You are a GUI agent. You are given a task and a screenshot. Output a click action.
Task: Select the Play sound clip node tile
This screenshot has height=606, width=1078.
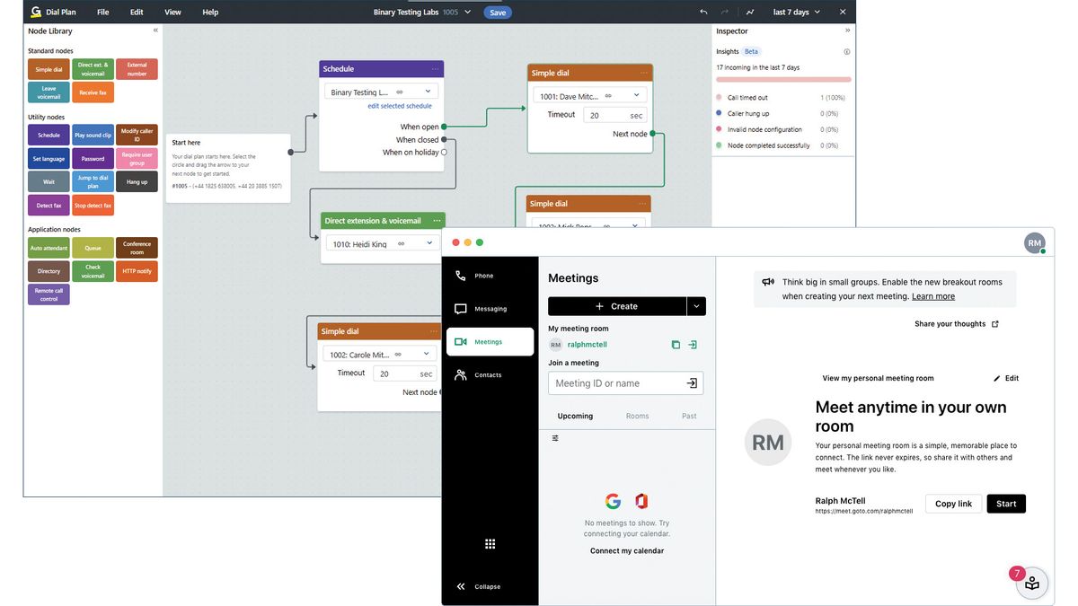pos(93,136)
